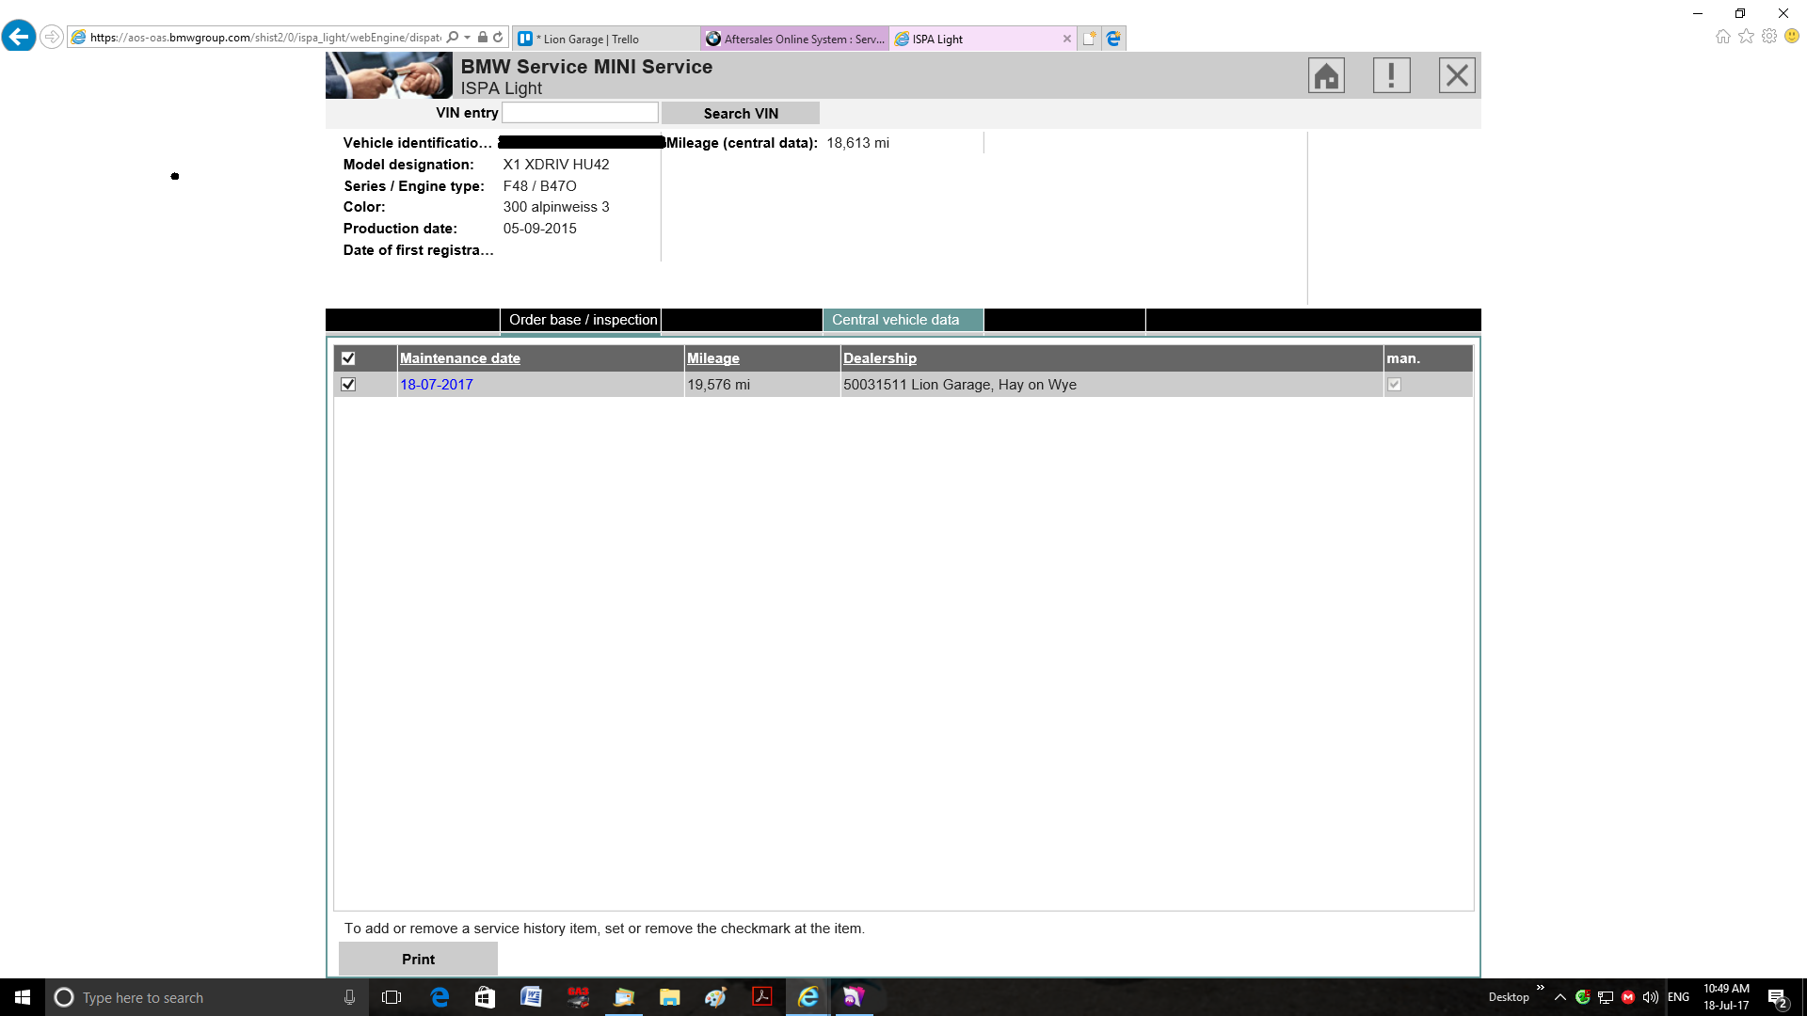Uncheck the 18-07-2017 service history item

[348, 385]
